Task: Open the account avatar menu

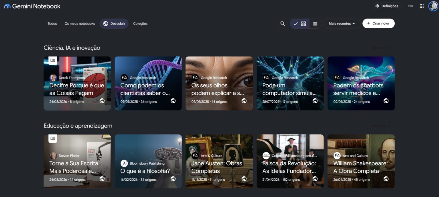Action: click(x=433, y=6)
